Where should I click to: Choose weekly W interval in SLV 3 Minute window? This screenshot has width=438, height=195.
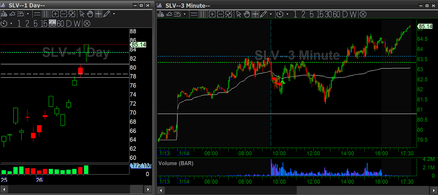[353, 14]
